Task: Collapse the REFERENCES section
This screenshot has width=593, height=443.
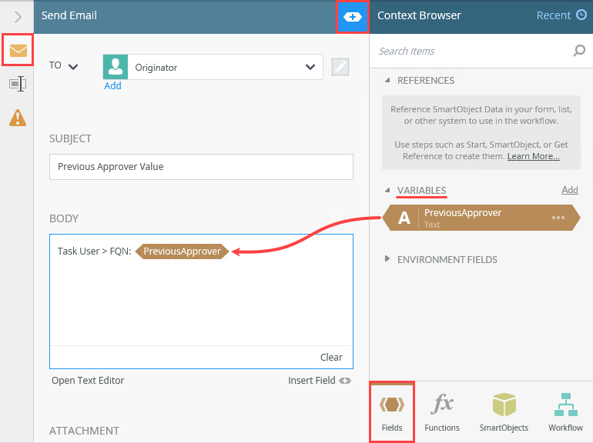Action: pyautogui.click(x=387, y=80)
